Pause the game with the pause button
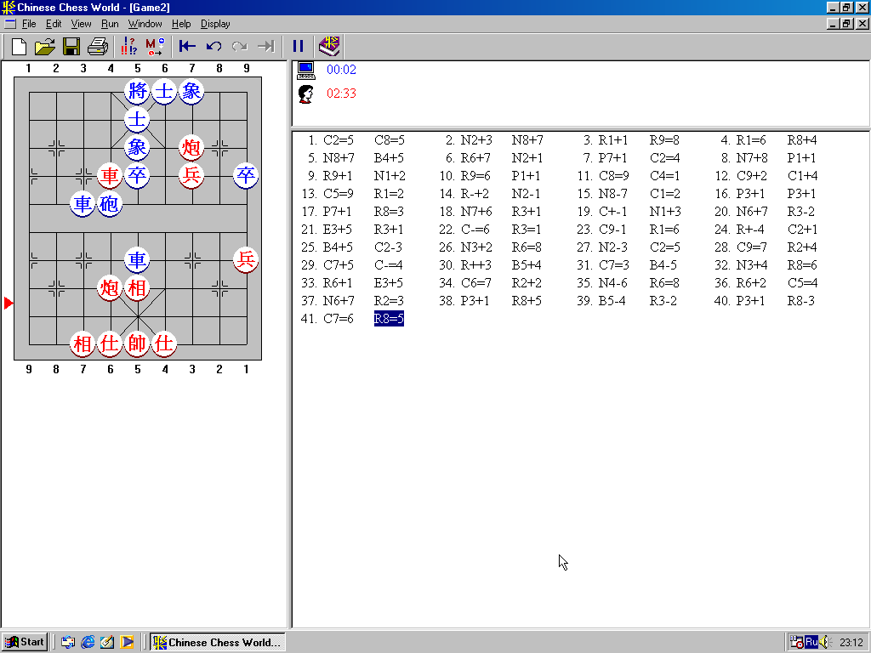 [x=299, y=46]
